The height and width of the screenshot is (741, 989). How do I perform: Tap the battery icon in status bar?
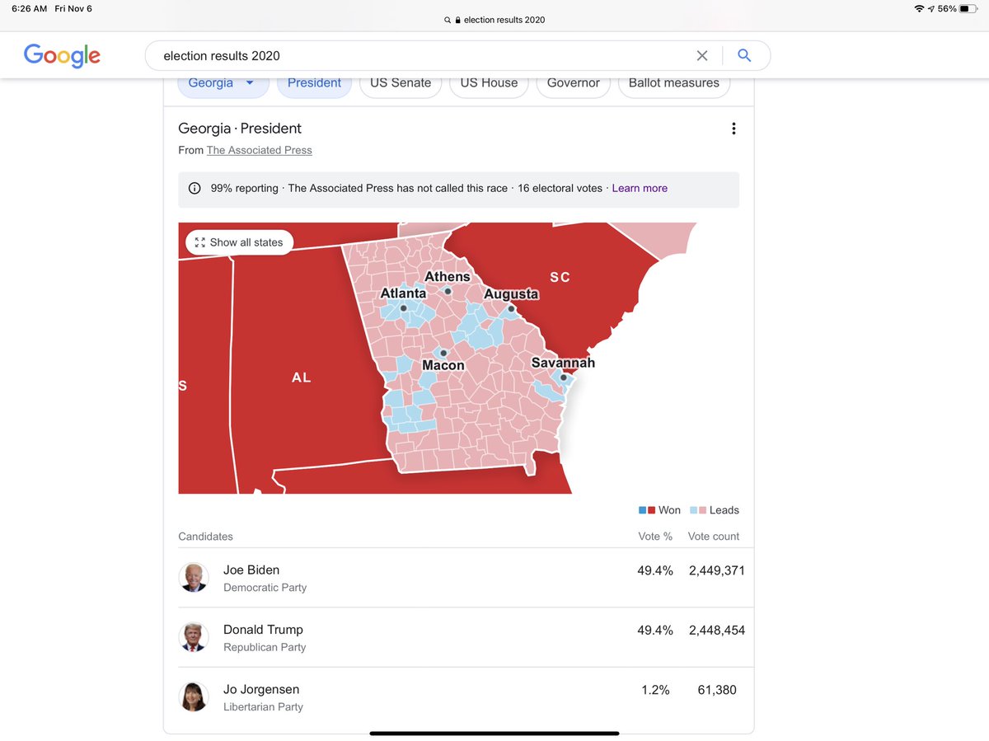tap(968, 8)
